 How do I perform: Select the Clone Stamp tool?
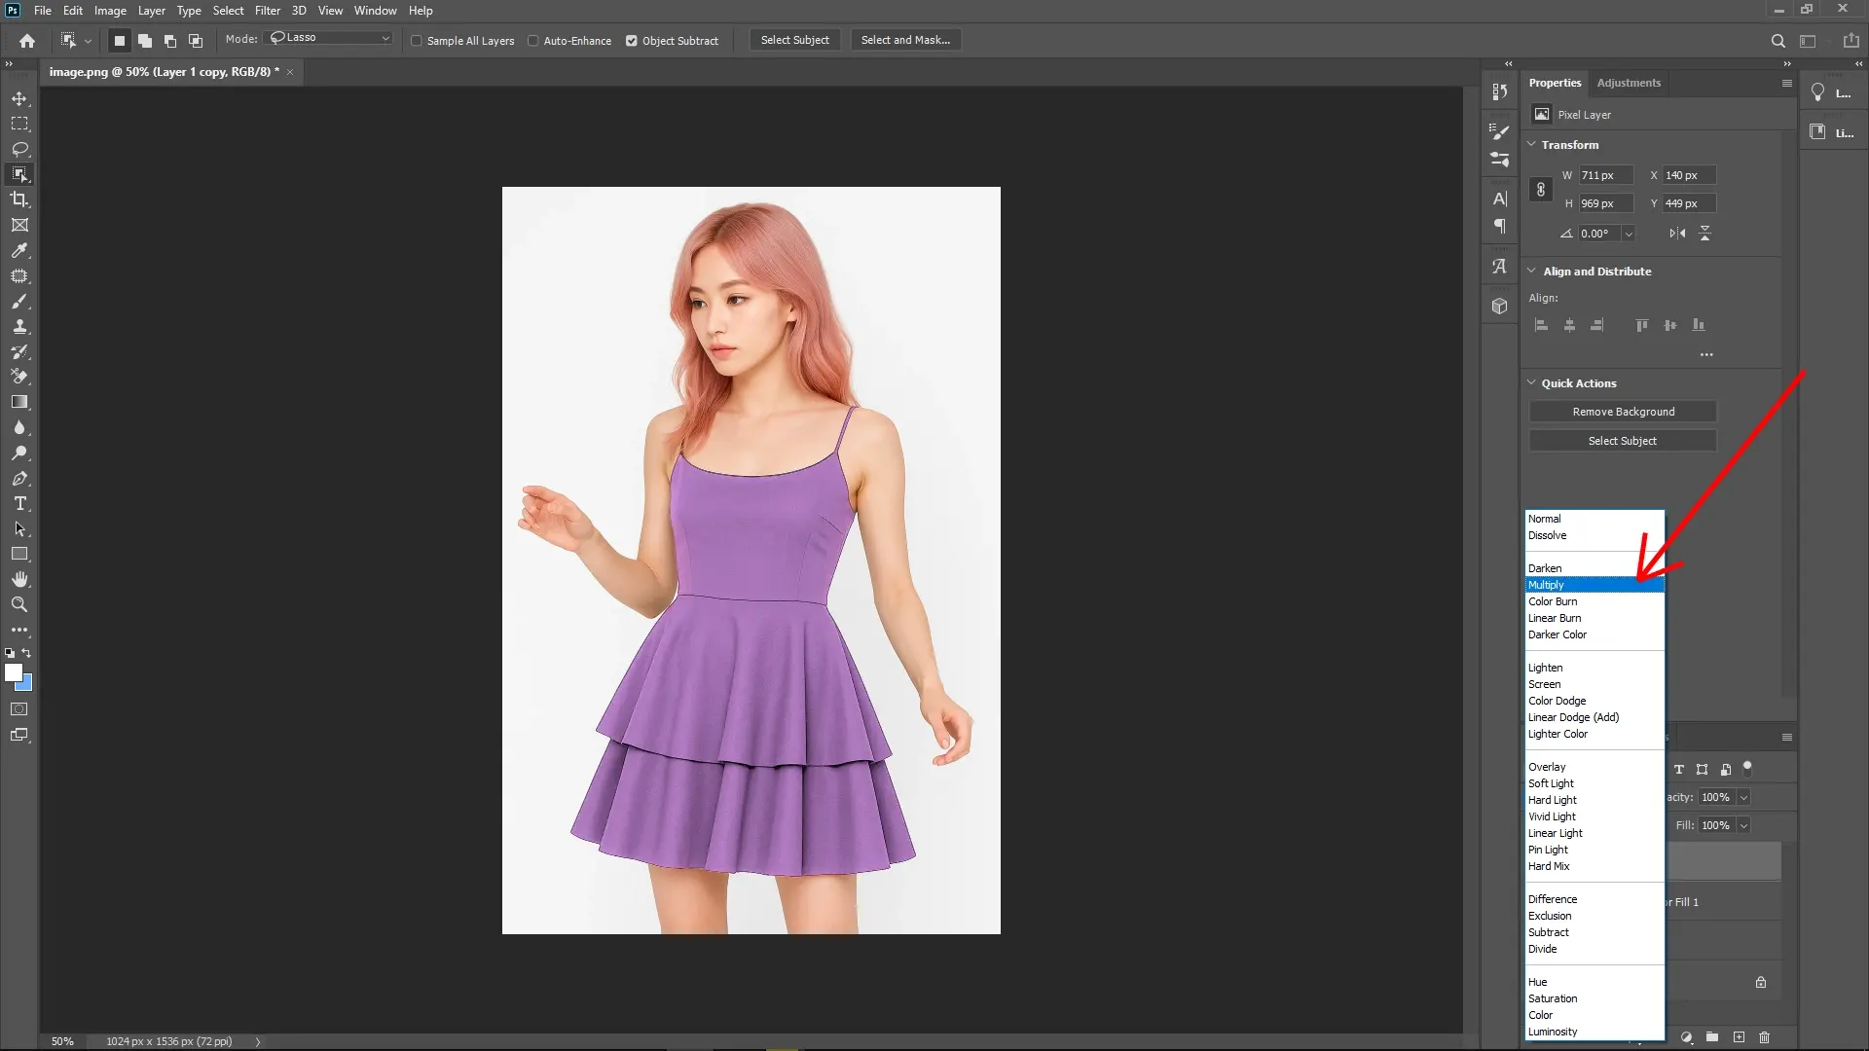(19, 327)
